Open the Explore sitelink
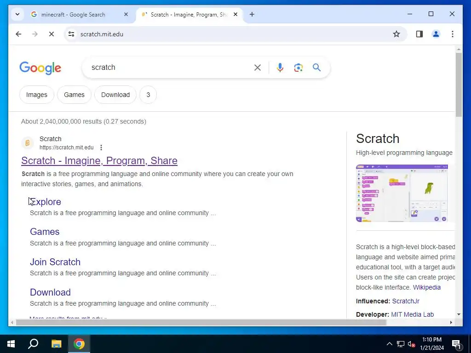 (46, 202)
